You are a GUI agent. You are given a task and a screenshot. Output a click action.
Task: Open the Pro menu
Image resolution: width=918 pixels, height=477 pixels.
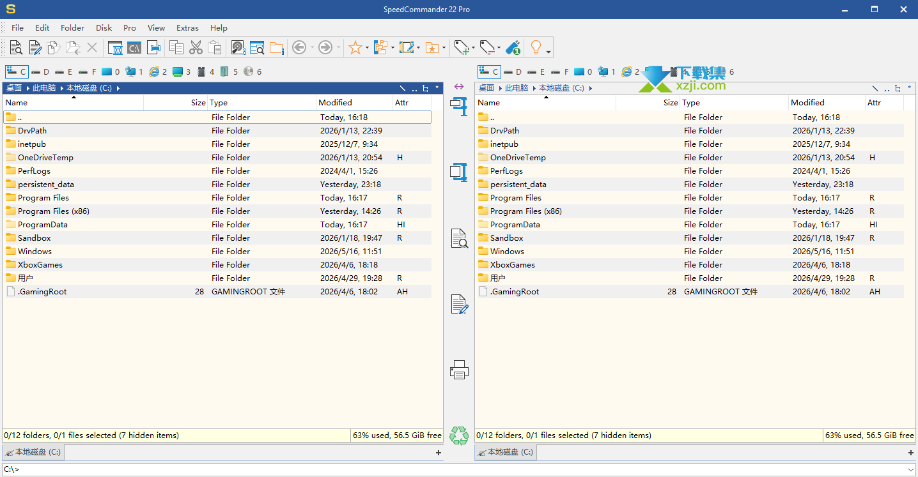coord(130,28)
